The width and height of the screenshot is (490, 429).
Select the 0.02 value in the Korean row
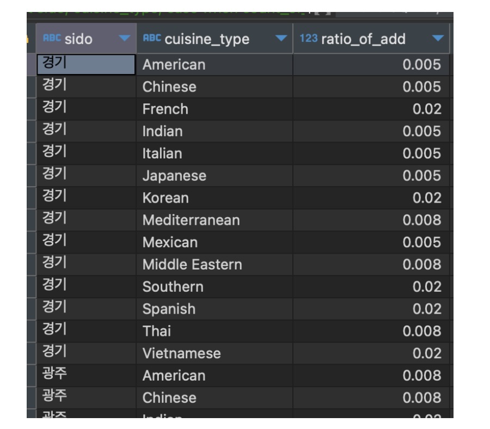click(x=371, y=198)
